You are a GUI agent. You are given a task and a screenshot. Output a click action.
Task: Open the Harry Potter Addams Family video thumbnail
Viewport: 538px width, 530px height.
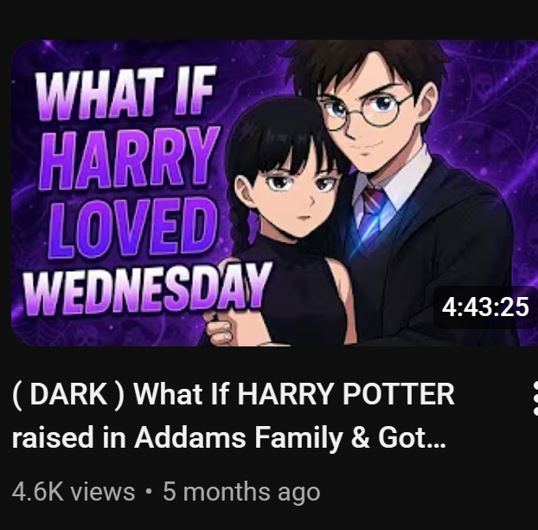274,193
